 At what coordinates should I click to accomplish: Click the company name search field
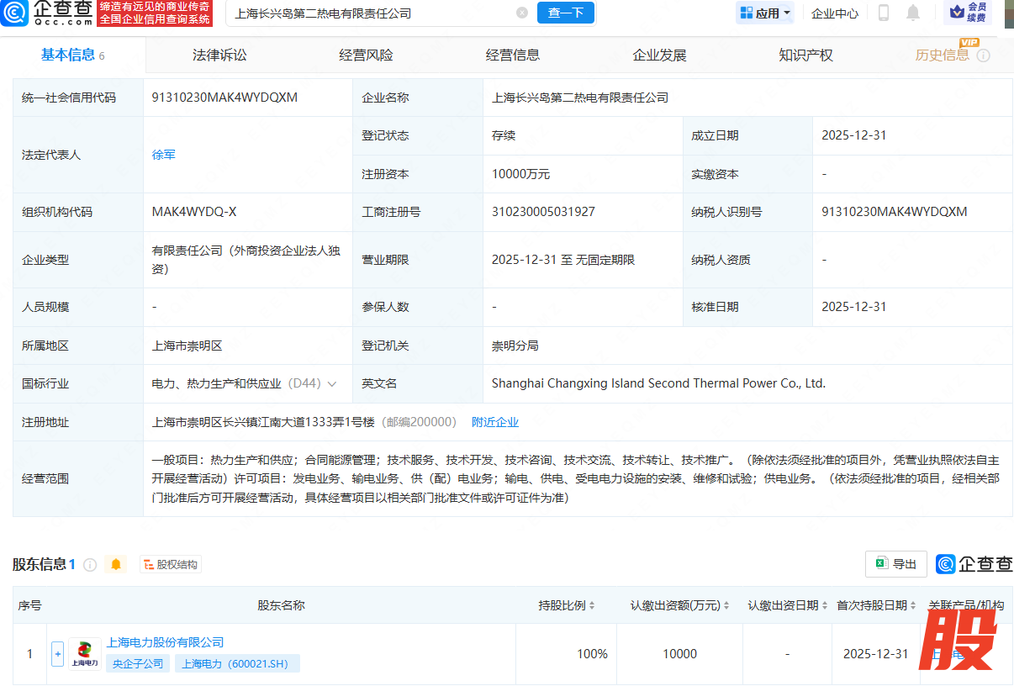coord(370,13)
